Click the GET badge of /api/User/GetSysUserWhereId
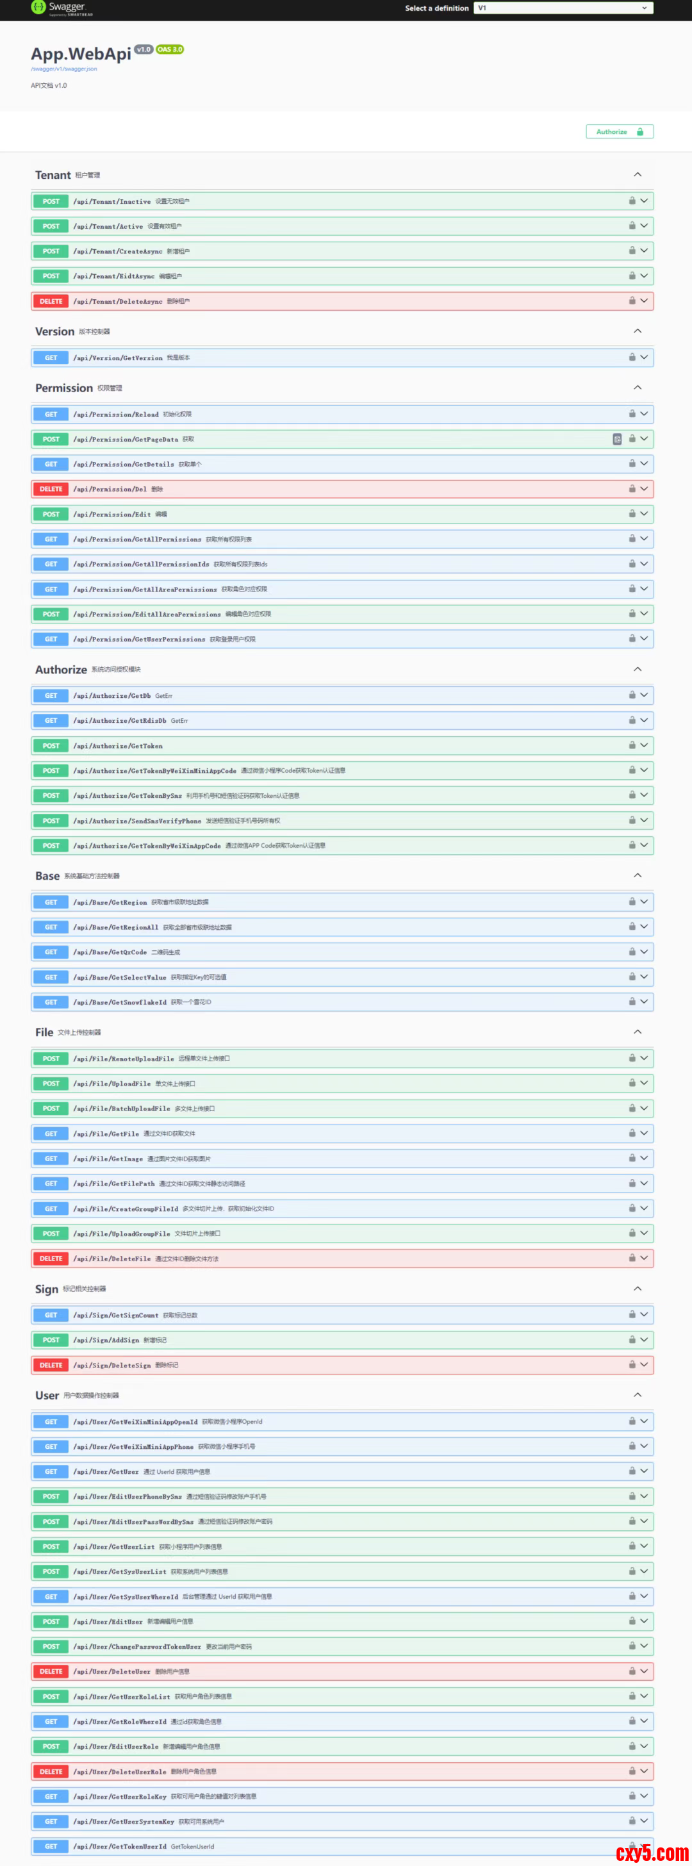692x1866 pixels. 51,1596
